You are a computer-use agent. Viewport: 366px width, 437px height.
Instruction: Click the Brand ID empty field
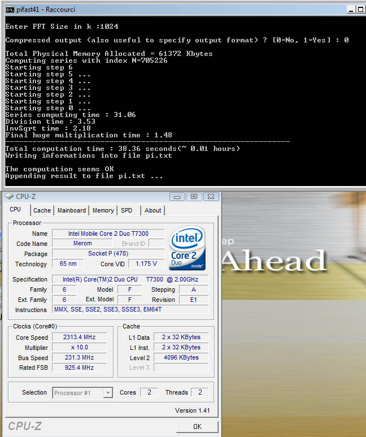[x=156, y=243]
